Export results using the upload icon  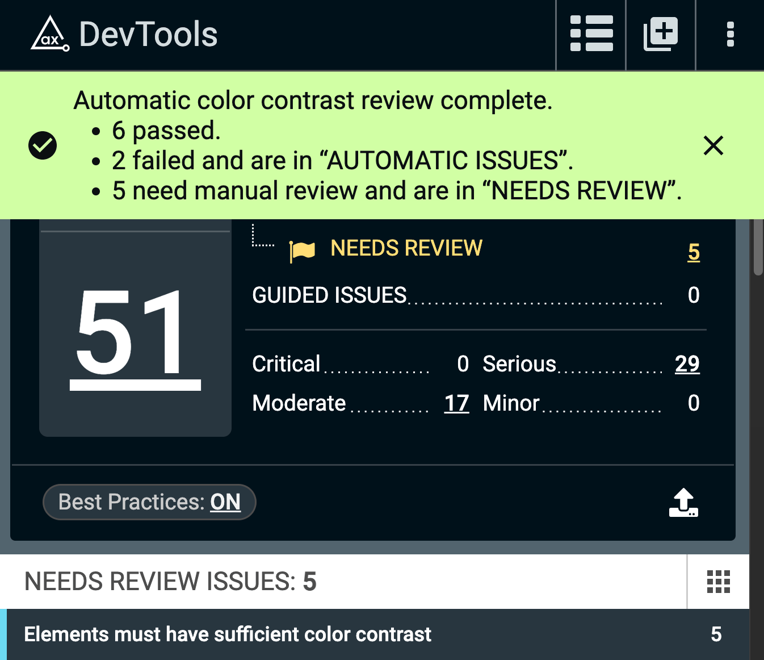684,503
